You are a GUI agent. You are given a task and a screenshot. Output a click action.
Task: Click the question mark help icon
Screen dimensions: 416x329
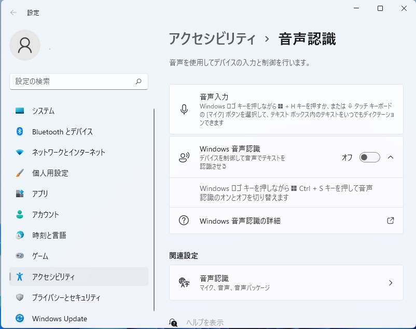pyautogui.click(x=184, y=220)
